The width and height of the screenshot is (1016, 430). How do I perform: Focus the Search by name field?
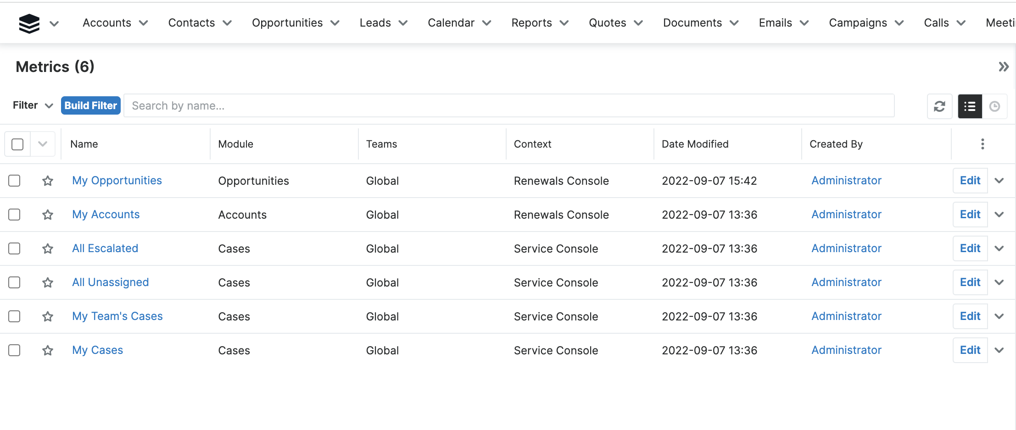coord(508,106)
